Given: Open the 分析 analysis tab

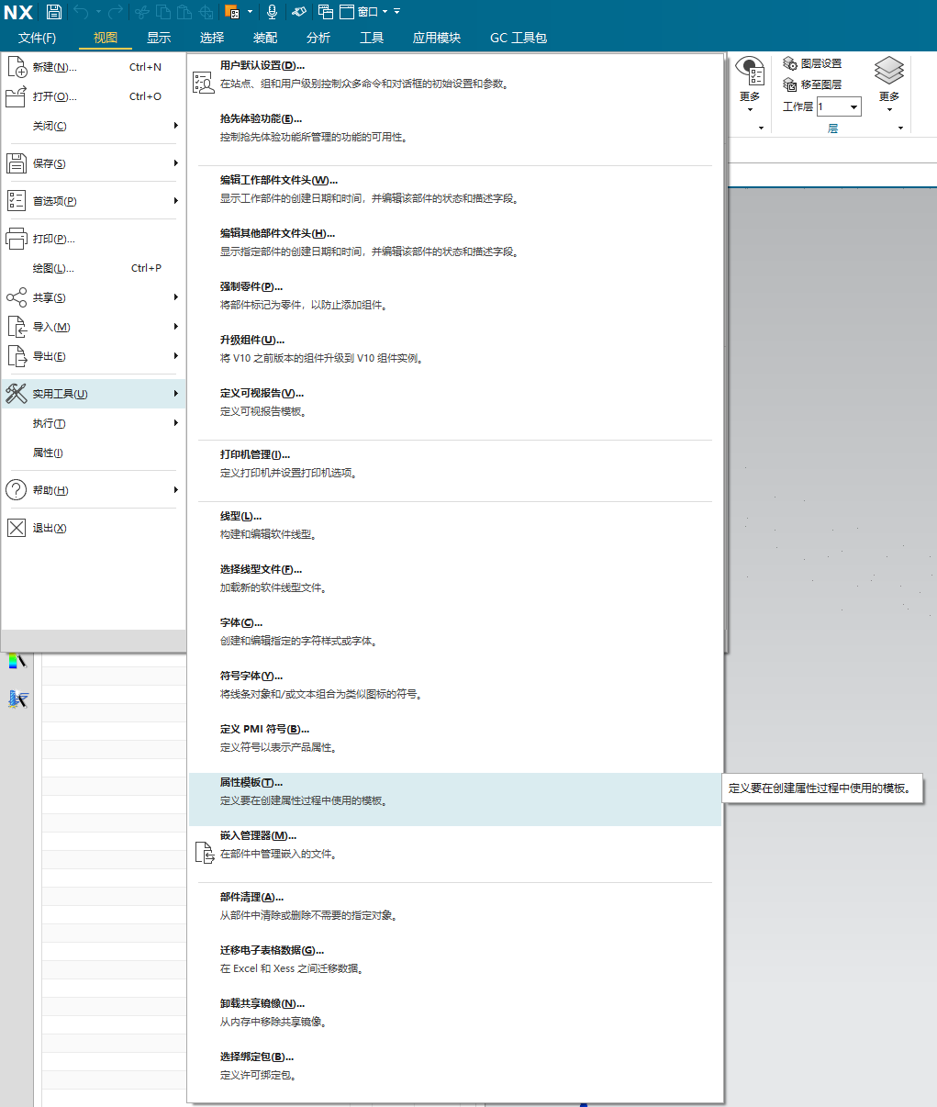Looking at the screenshot, I should pos(318,38).
